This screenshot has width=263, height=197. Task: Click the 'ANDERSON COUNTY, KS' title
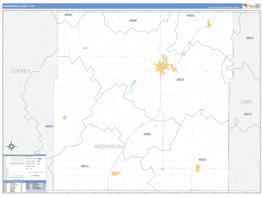18,6
